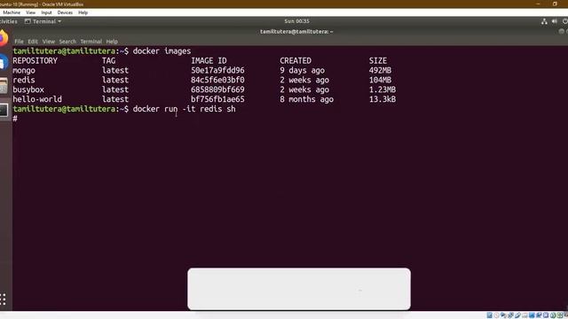
Task: Click the IMAGE ID column header
Action: [x=209, y=61]
